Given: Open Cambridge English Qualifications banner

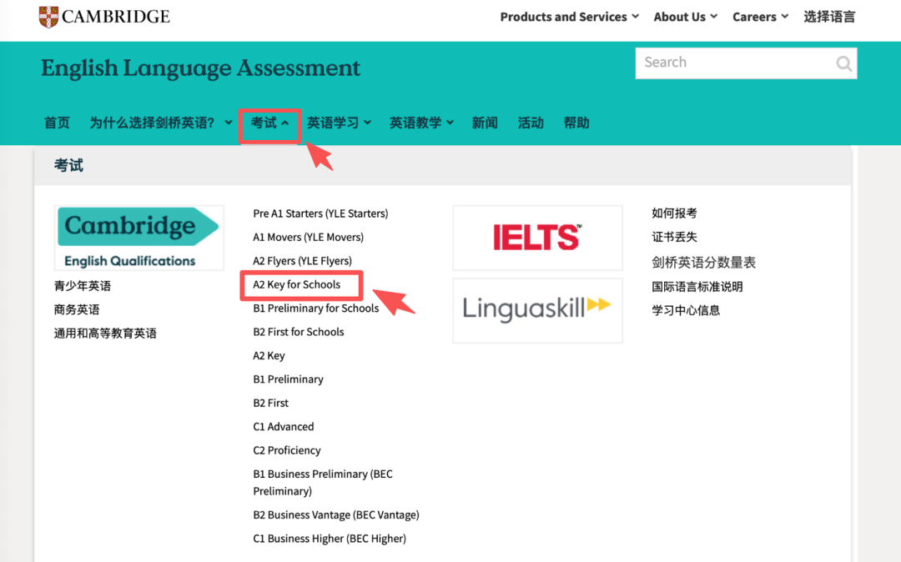Looking at the screenshot, I should (139, 238).
